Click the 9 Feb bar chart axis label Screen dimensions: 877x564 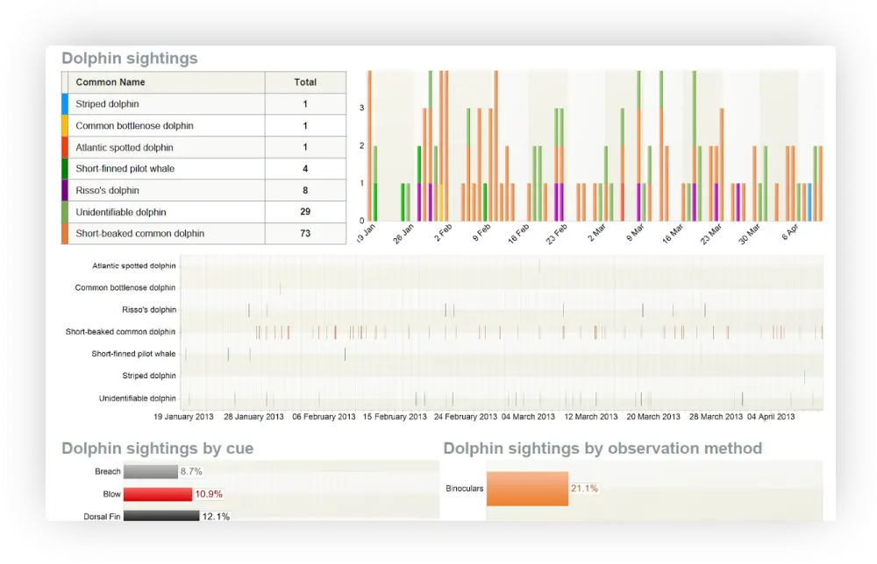point(481,232)
